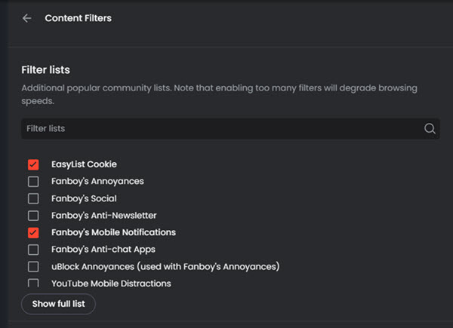The image size is (453, 328).
Task: Click the 'EasyList Cookie' label text
Action: tap(84, 164)
